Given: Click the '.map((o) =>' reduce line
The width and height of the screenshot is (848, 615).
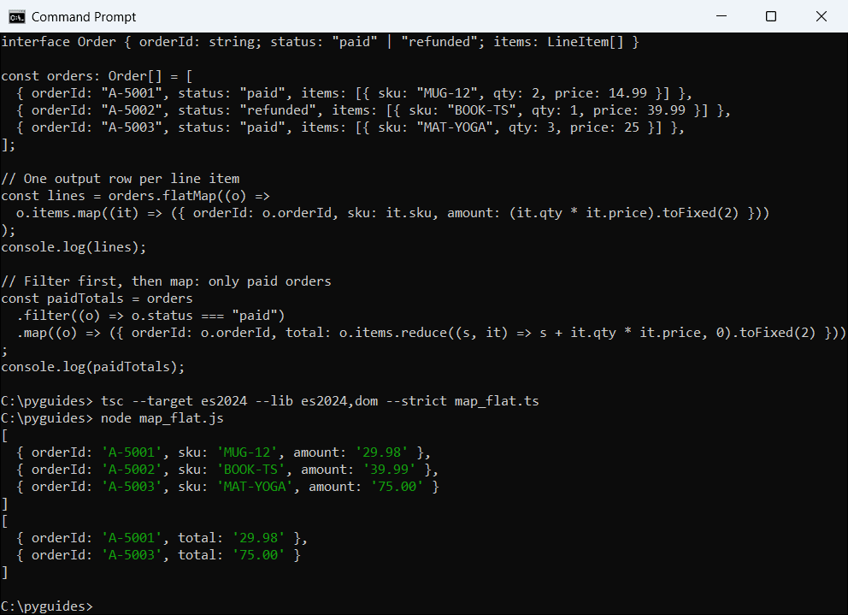Looking at the screenshot, I should coord(431,333).
